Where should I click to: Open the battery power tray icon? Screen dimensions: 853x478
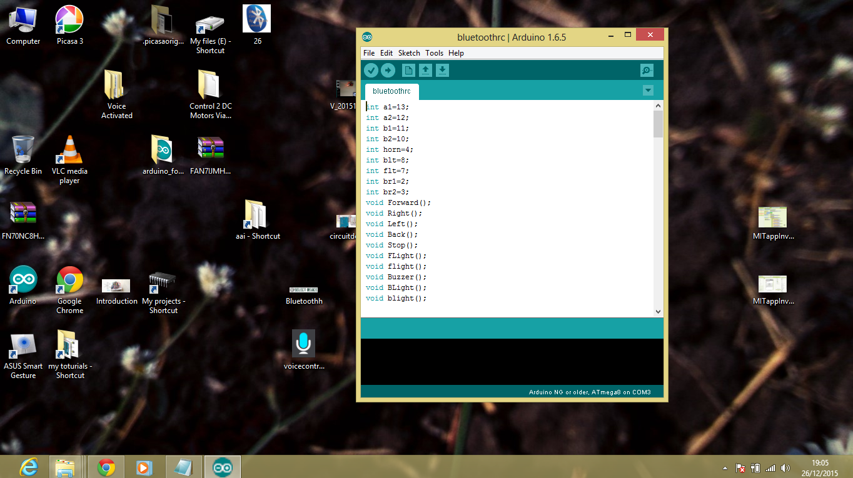point(755,468)
